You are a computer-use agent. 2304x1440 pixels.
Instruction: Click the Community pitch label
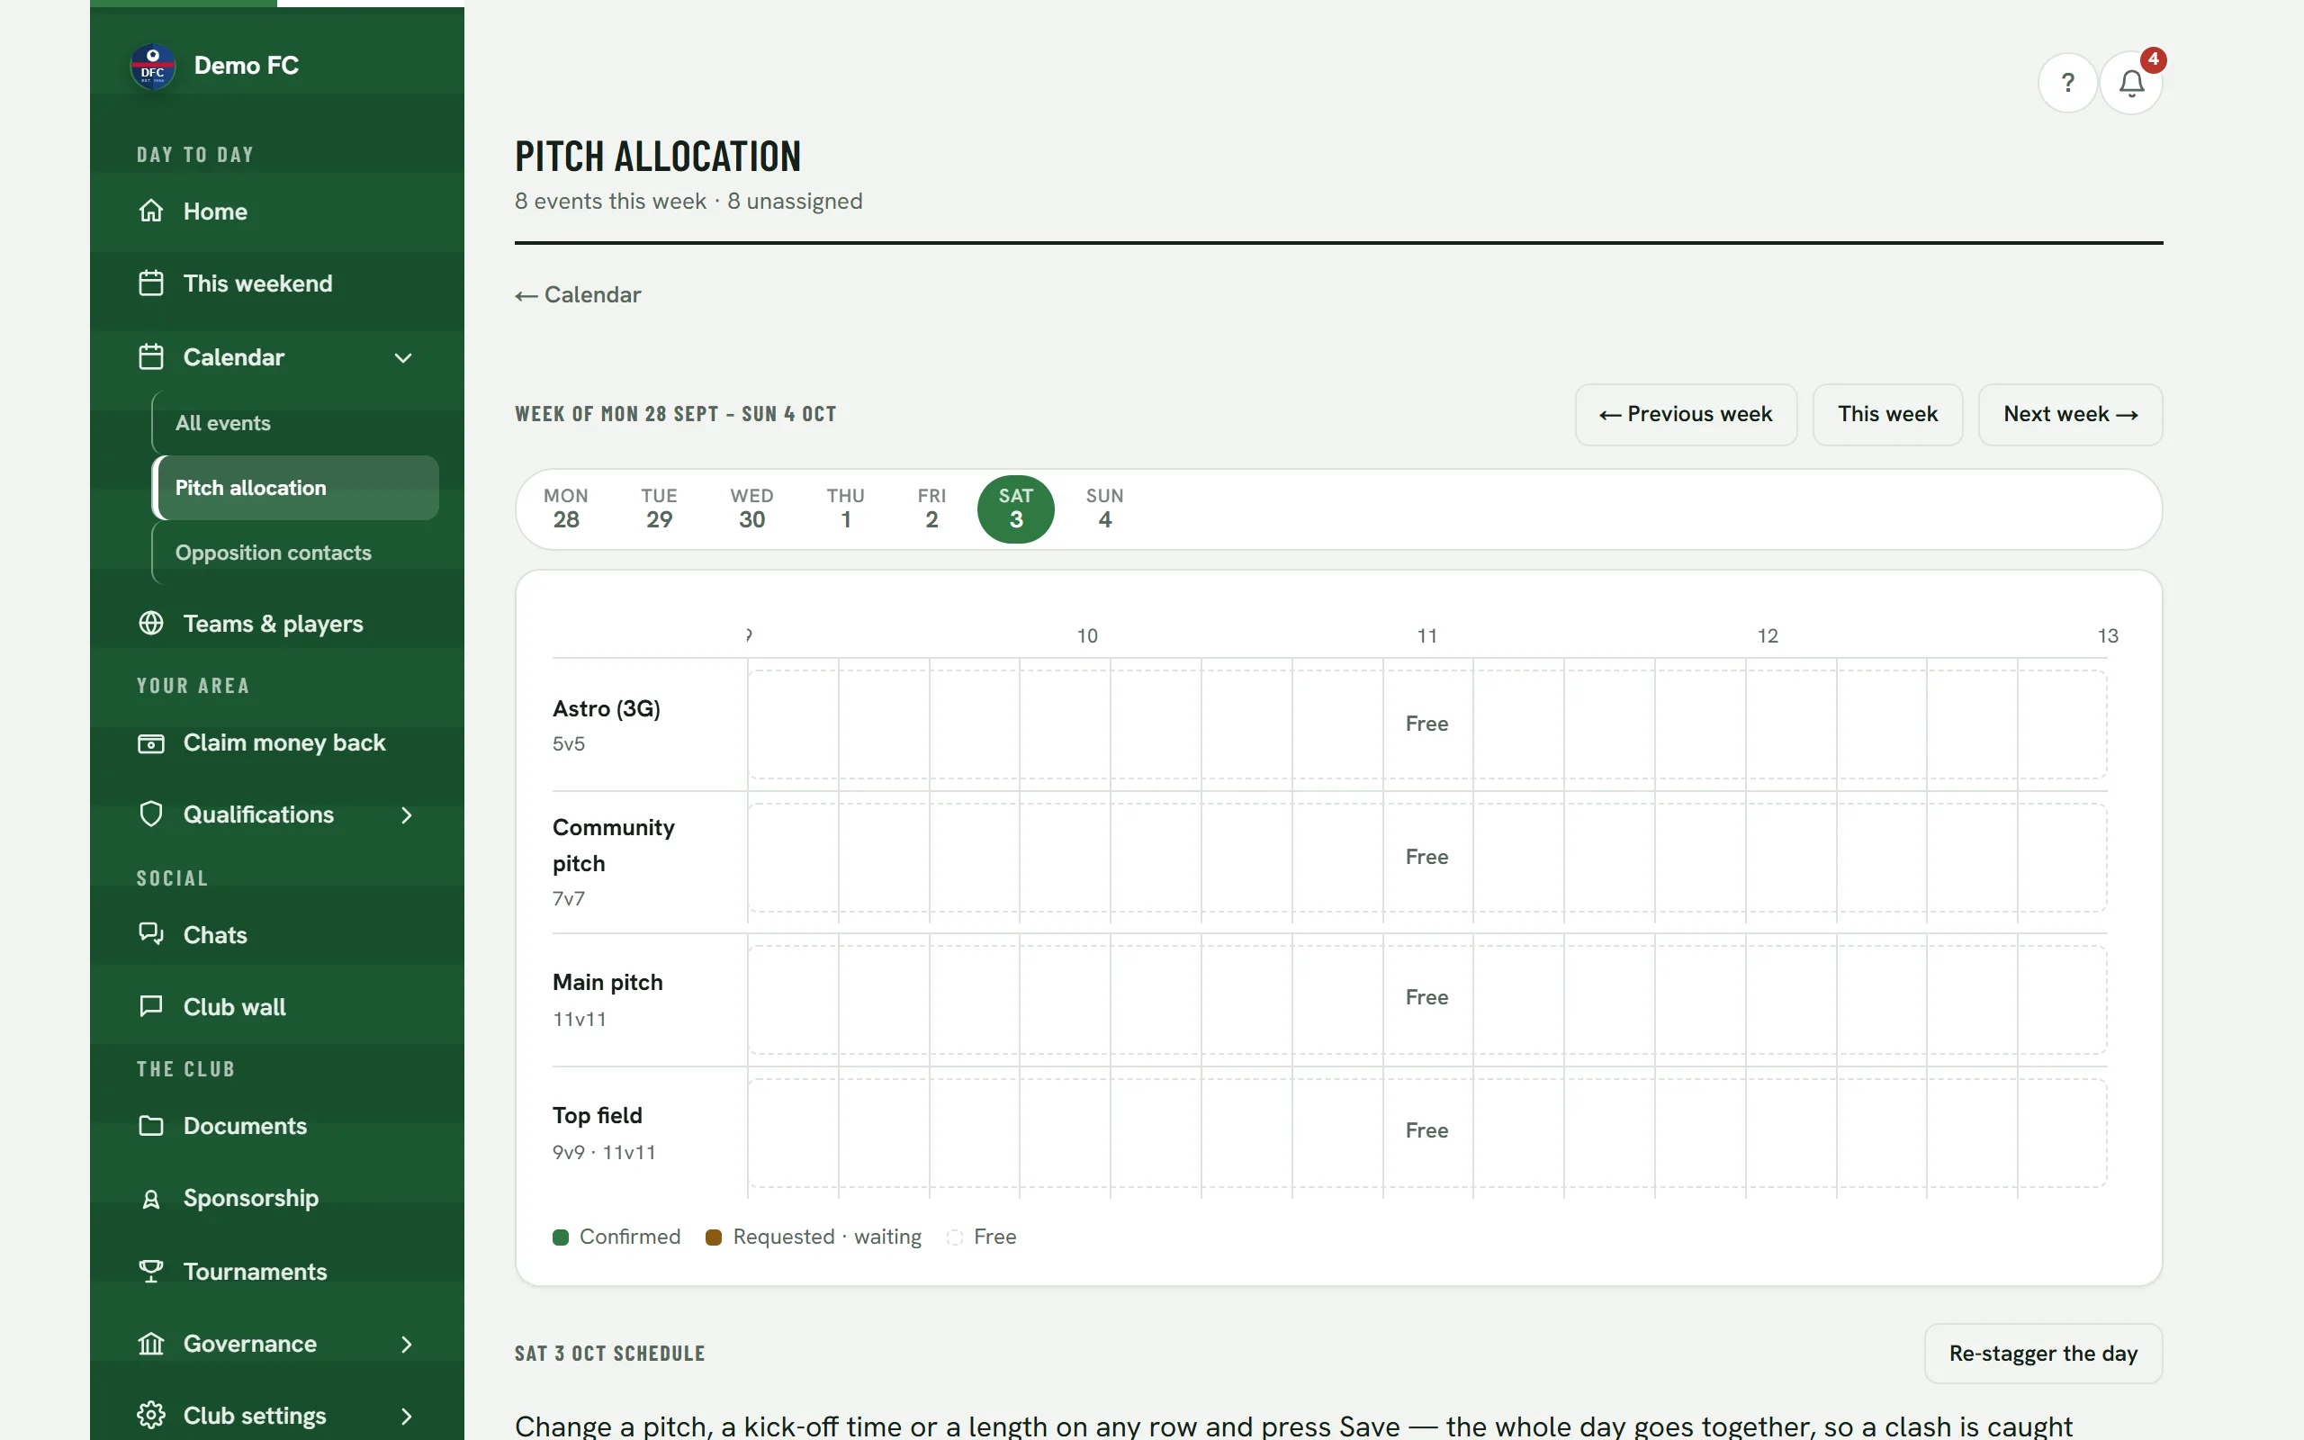pos(613,846)
